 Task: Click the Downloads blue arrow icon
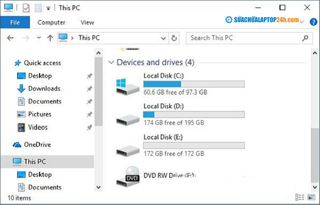[x=21, y=88]
